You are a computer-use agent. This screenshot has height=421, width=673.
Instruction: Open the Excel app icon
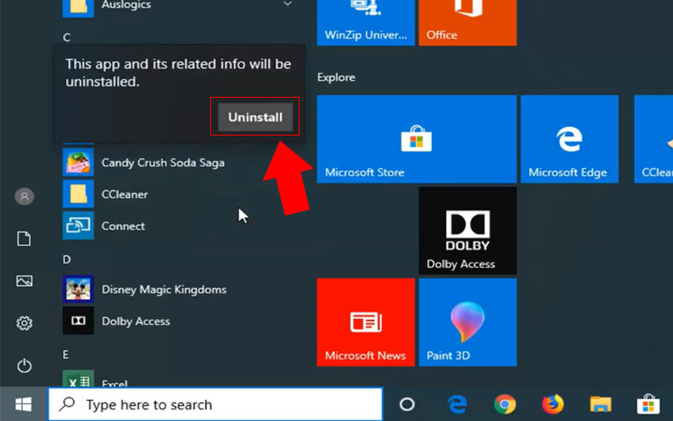[x=78, y=378]
